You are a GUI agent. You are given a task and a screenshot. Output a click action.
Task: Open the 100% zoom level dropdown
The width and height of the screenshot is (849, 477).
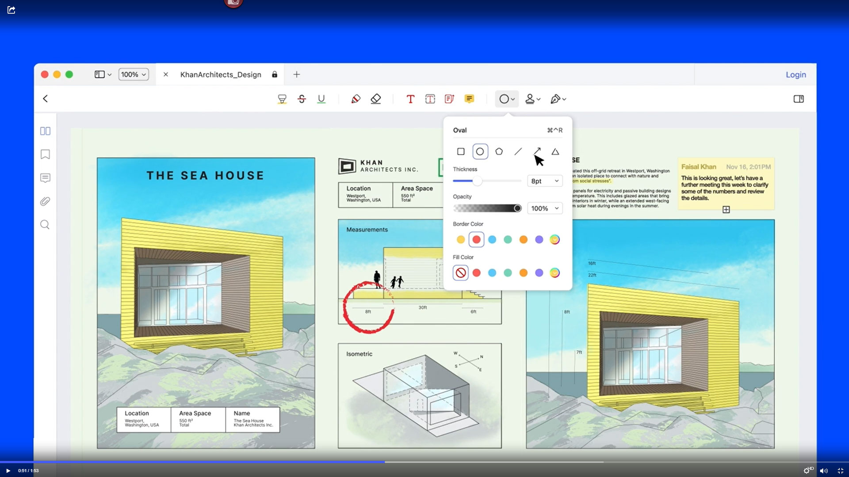click(x=133, y=75)
